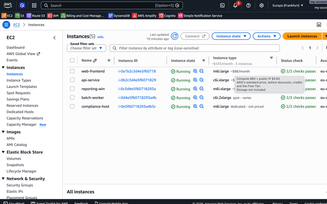
Task: Check the reporting-win instance checkbox
Action: tap(72, 89)
